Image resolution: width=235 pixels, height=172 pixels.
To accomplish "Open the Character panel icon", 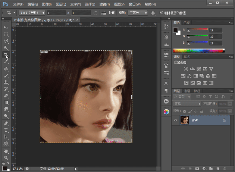I will (166, 83).
